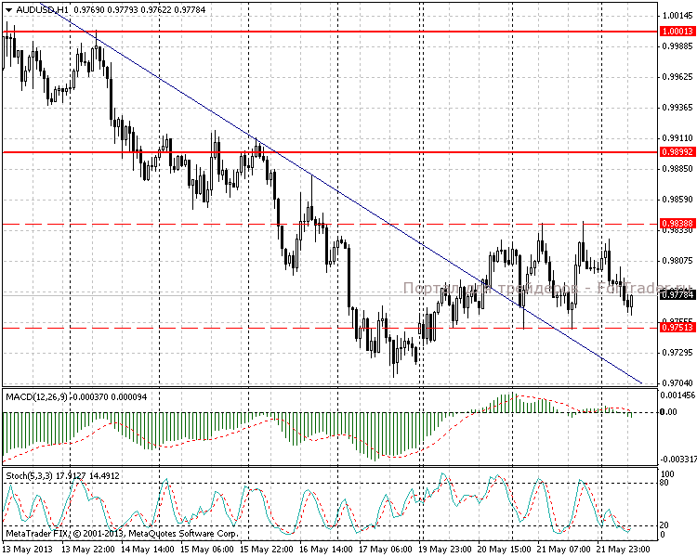The image size is (697, 557).
Task: Click the Stochastic 20 level label
Action: click(664, 525)
